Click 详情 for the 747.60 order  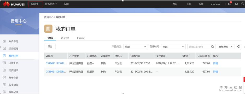tap(216, 63)
